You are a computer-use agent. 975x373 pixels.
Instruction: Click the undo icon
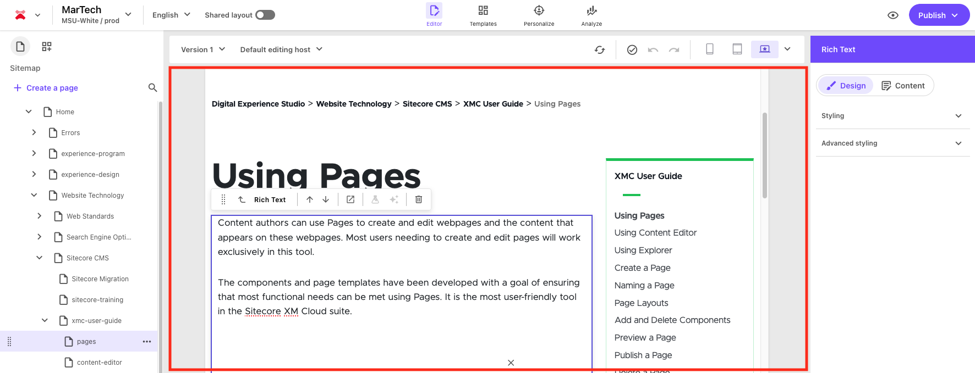tap(653, 49)
